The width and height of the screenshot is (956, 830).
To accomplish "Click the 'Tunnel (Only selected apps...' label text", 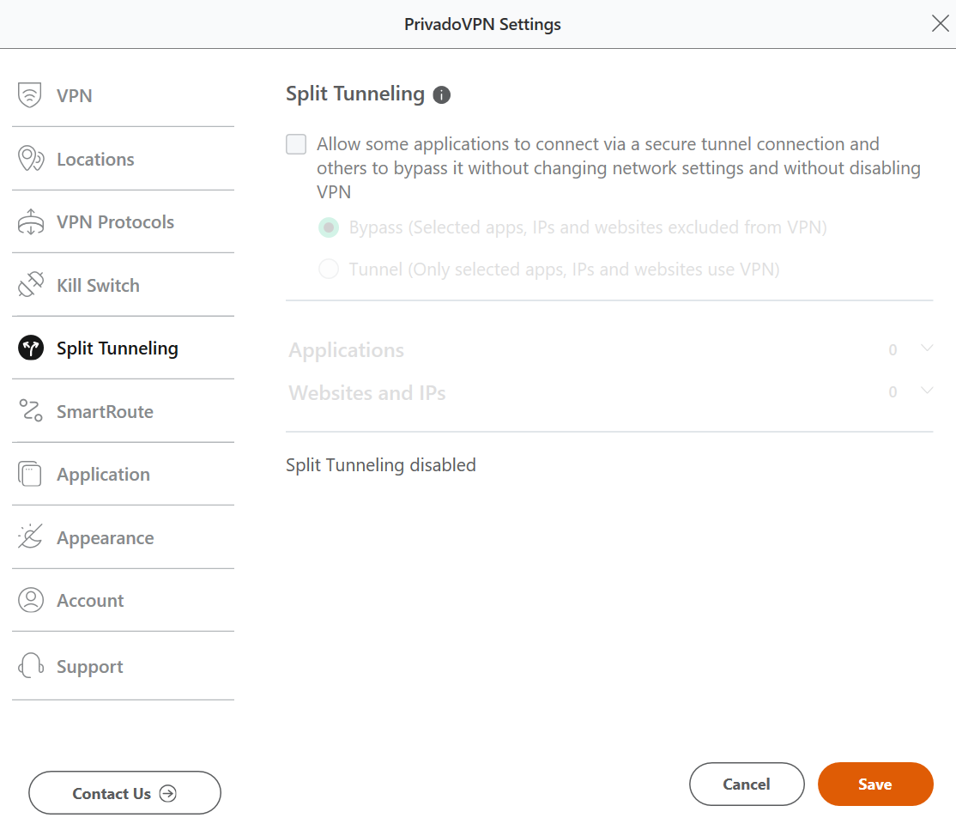I will pyautogui.click(x=564, y=269).
